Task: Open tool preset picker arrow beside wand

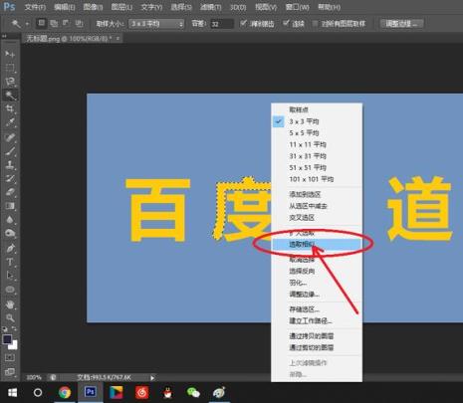Action: click(x=27, y=24)
